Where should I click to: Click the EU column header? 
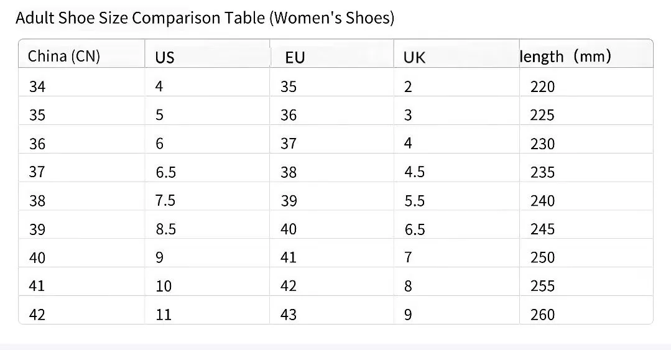tap(295, 58)
